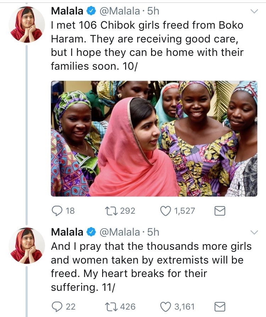Tap the verified badge on the second tweet
266x317 pixels.
click(x=91, y=232)
